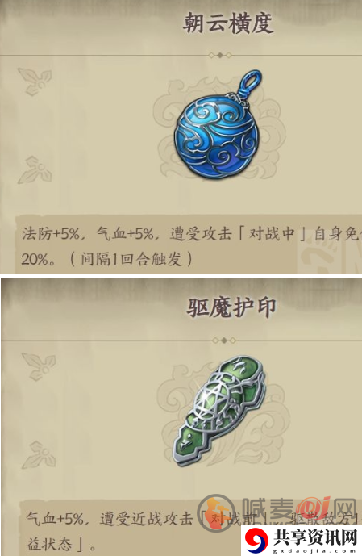Click the 遭受近战攻击 description text
This screenshot has width=362, height=556.
(146, 519)
